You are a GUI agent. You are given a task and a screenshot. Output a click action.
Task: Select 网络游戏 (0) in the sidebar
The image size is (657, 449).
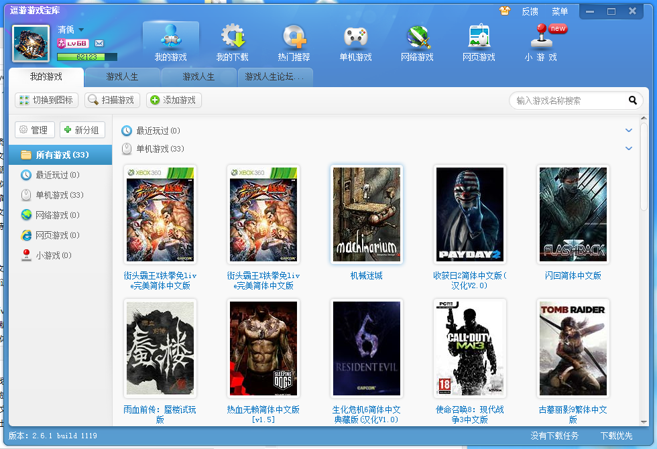click(x=60, y=215)
